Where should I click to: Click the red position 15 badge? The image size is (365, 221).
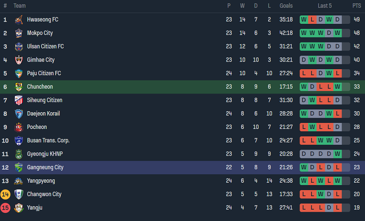[5, 207]
